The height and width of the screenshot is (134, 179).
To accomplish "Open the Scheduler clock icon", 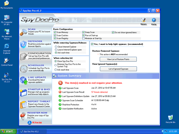I will point(23,69).
